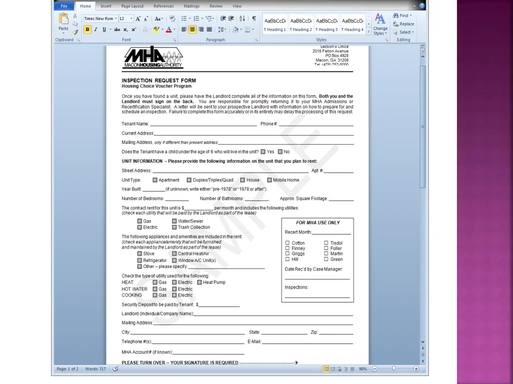Show paragraph marks with pilcrow icon

[254, 18]
